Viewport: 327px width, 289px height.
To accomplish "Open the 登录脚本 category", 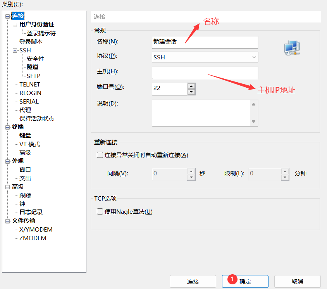I will tap(31, 42).
